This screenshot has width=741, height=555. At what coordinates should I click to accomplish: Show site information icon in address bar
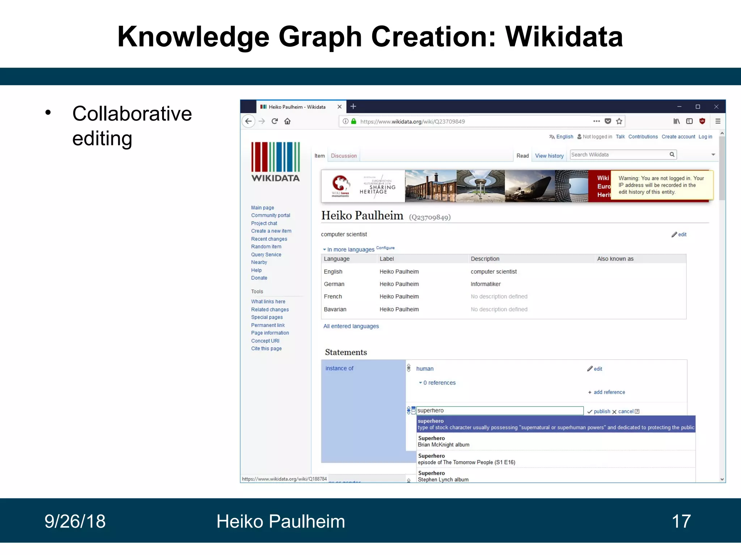346,121
